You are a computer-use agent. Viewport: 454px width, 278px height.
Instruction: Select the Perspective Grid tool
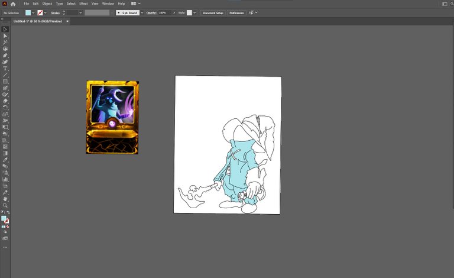click(x=5, y=140)
